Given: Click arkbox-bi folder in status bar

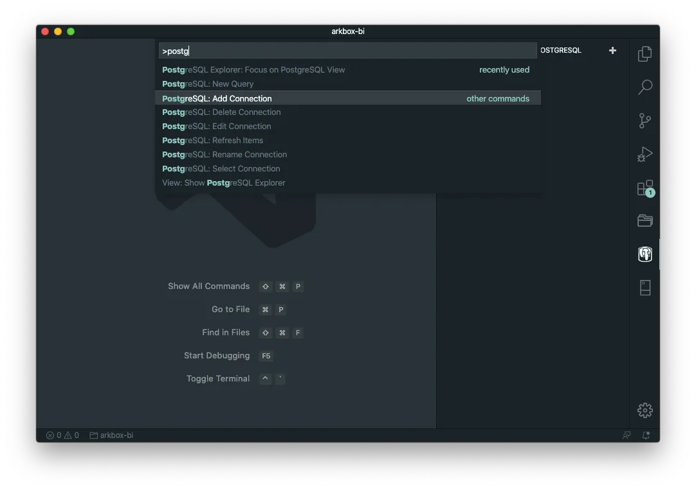Looking at the screenshot, I should pyautogui.click(x=111, y=435).
